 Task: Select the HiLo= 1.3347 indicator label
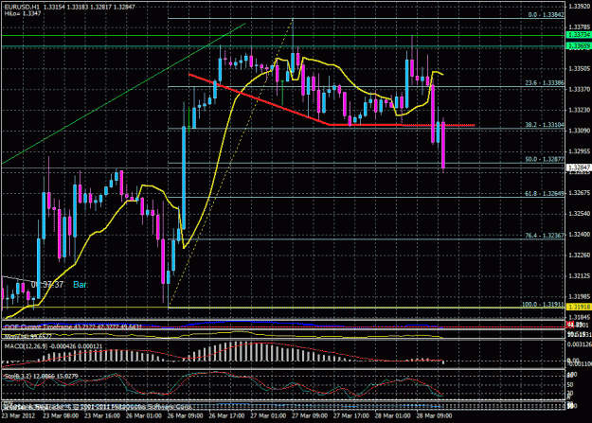23,13
